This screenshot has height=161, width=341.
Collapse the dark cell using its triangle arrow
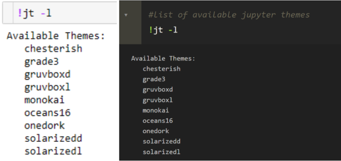point(126,15)
